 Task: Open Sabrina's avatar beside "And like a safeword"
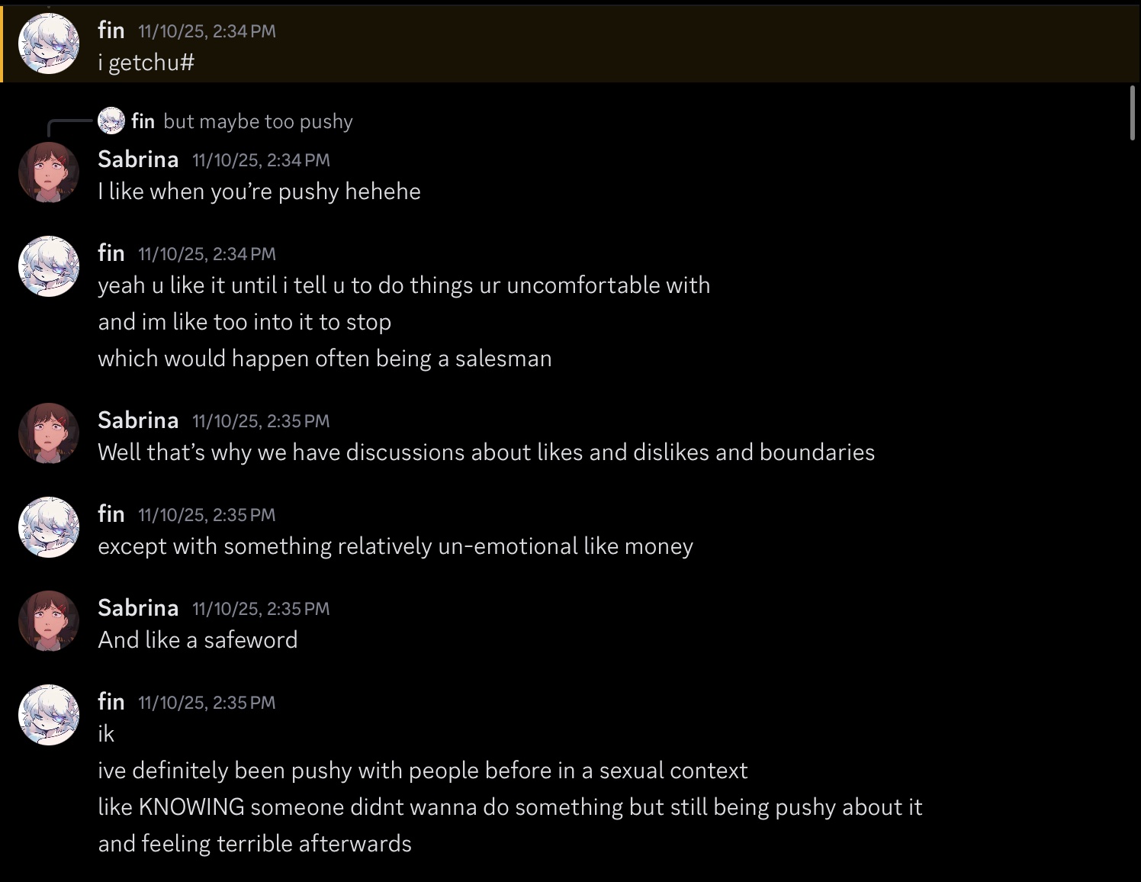pos(49,621)
